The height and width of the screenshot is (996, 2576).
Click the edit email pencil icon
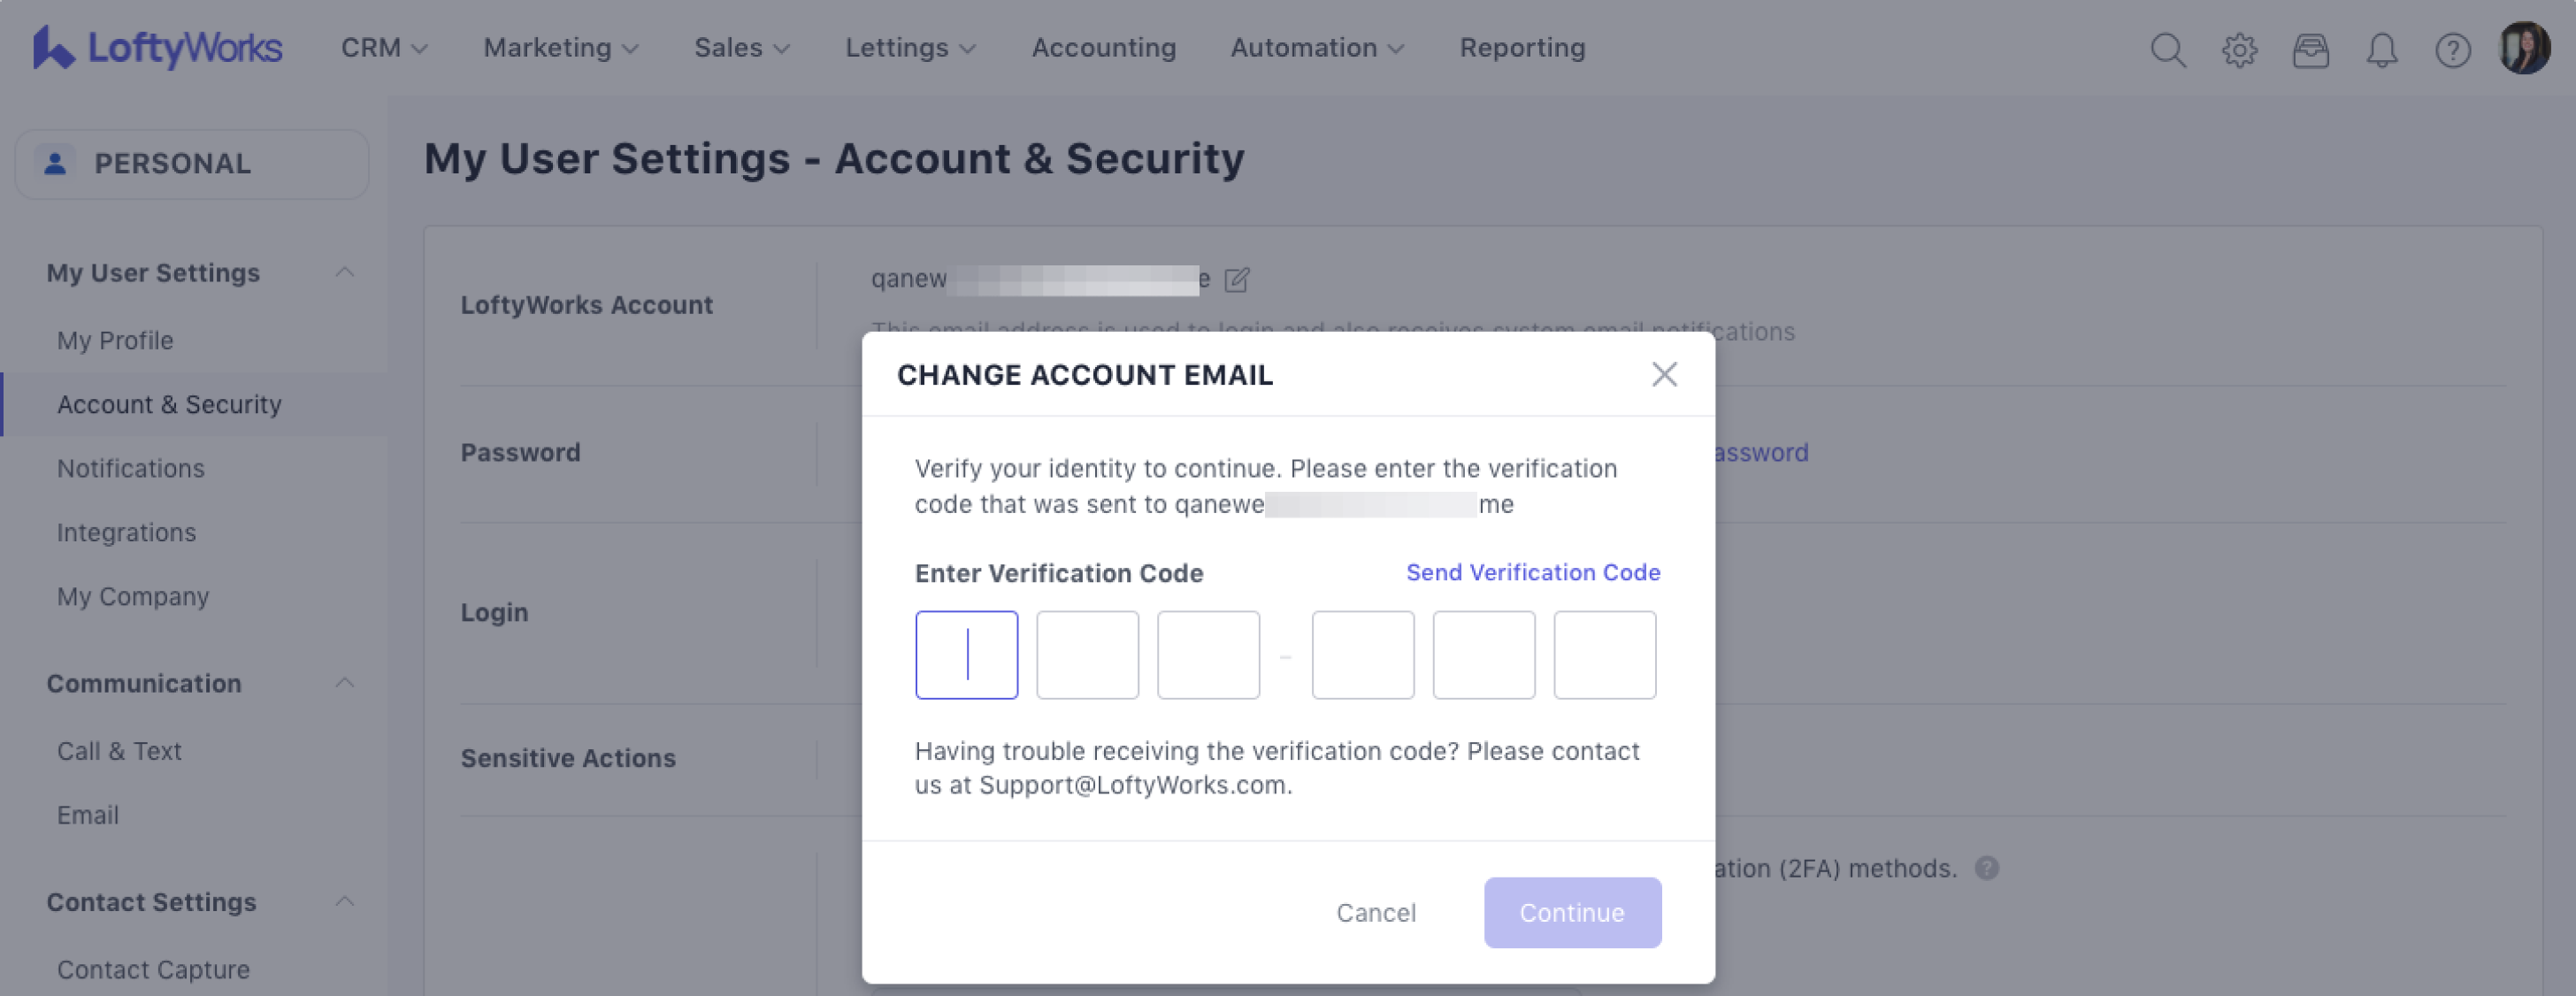click(1237, 280)
